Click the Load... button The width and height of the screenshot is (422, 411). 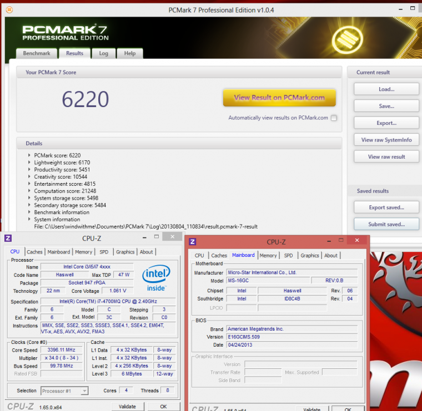point(386,89)
